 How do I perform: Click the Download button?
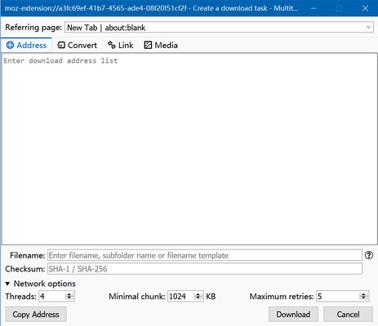click(293, 315)
